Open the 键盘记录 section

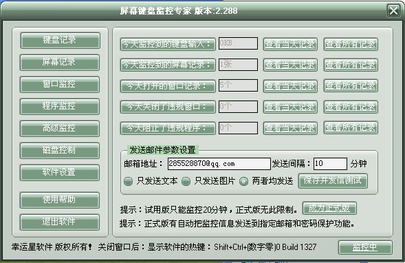pos(60,41)
